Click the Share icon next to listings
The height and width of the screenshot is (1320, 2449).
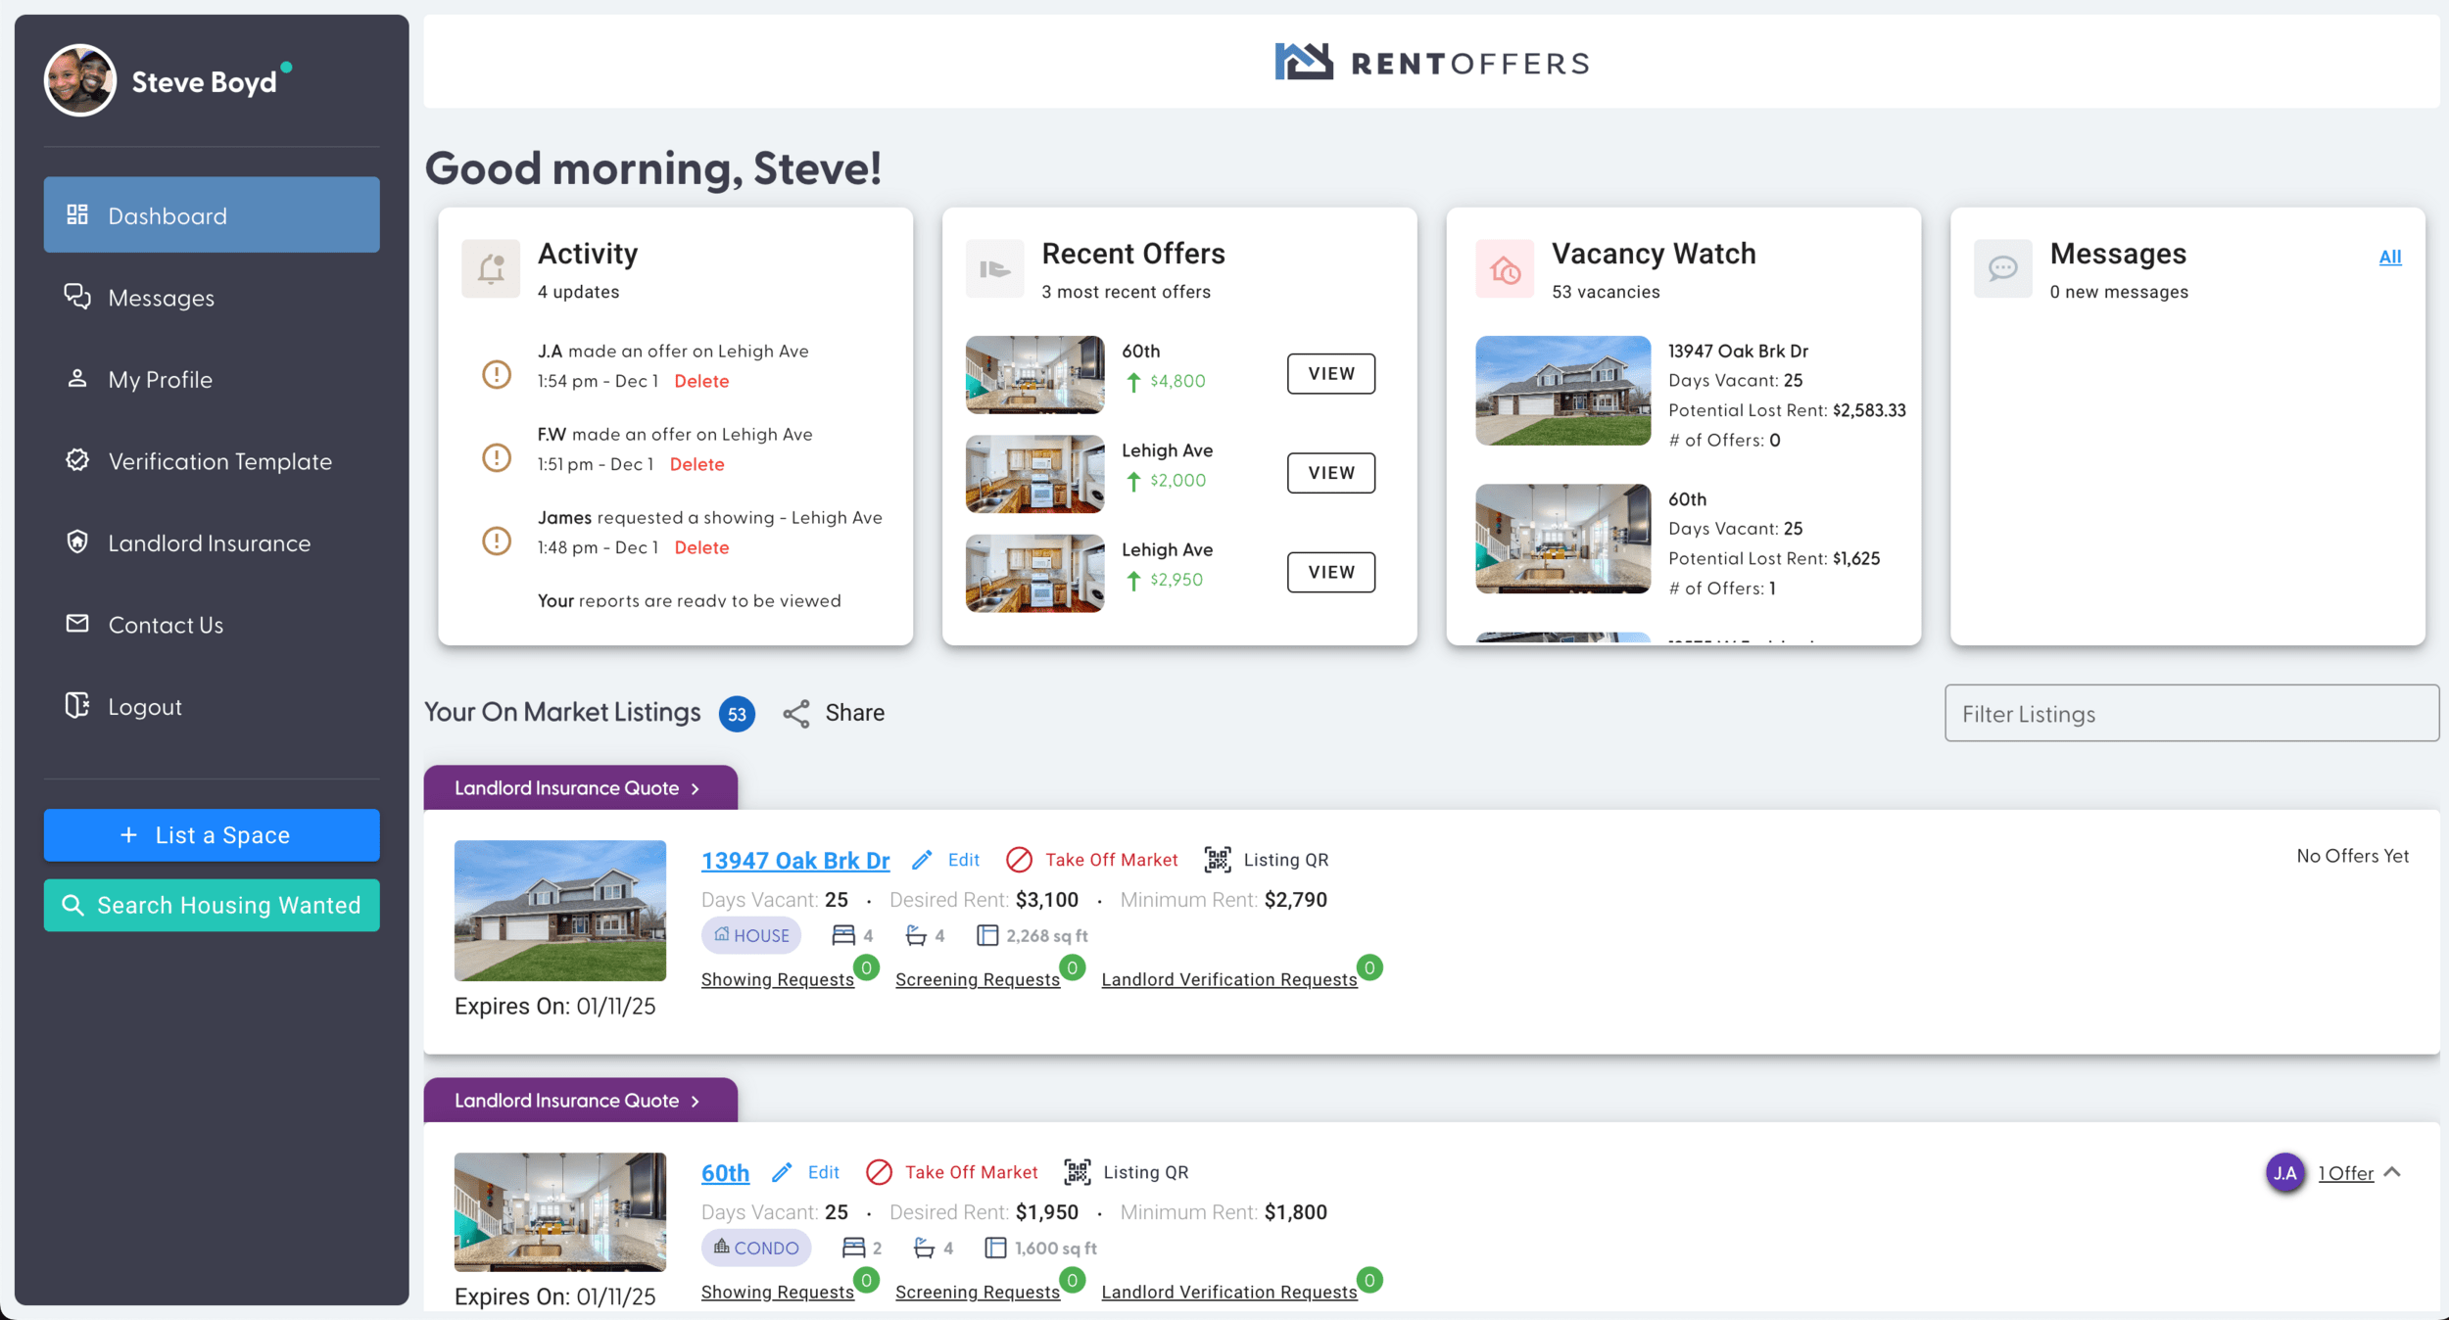click(796, 713)
